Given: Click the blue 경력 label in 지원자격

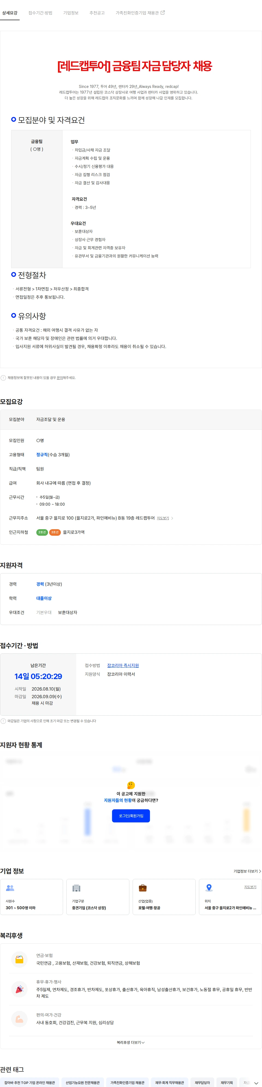Looking at the screenshot, I should (40, 584).
